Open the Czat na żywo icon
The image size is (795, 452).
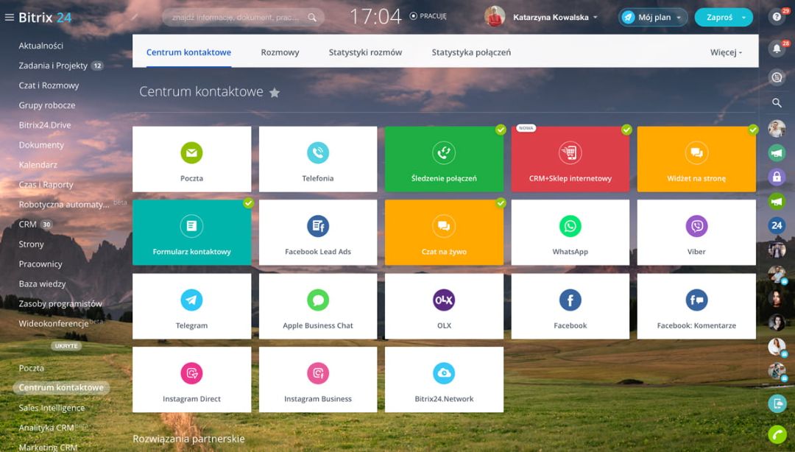(444, 226)
